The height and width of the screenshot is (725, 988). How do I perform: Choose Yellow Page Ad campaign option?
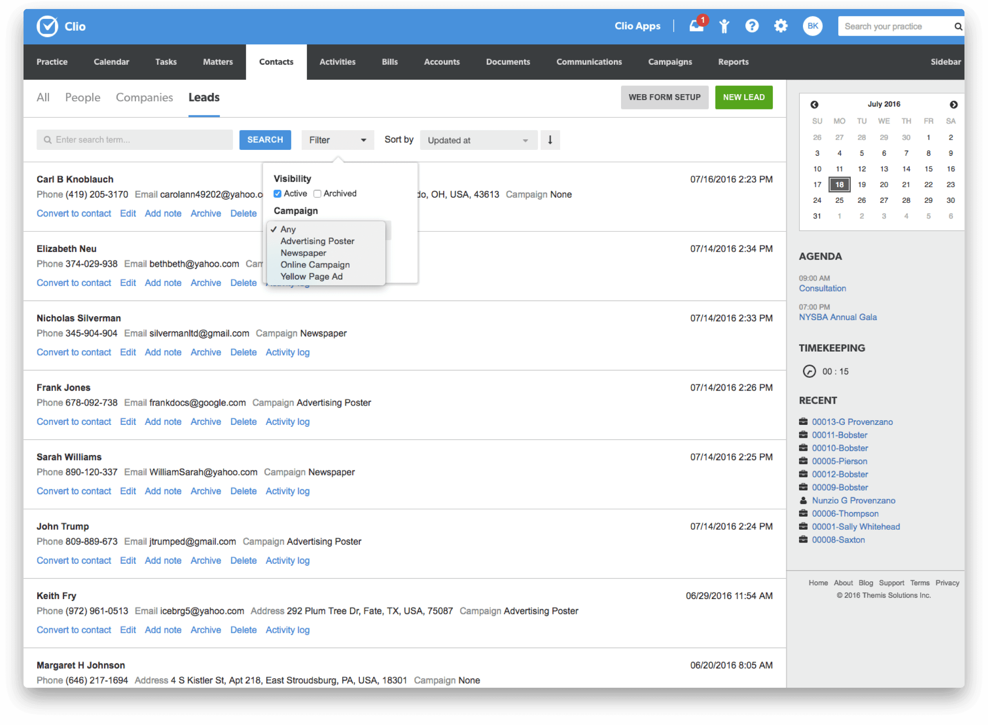coord(311,277)
